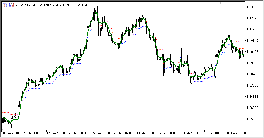This screenshot has height=138, width=264.
Task: Click the 1.40940 price scale label
Action: (252, 41)
